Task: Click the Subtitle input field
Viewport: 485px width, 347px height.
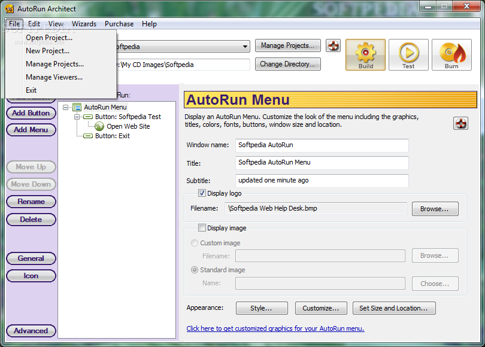Action: tap(322, 181)
